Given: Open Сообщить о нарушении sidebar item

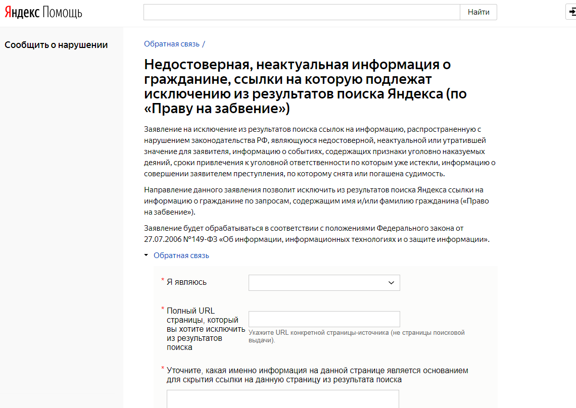Looking at the screenshot, I should pyautogui.click(x=56, y=45).
